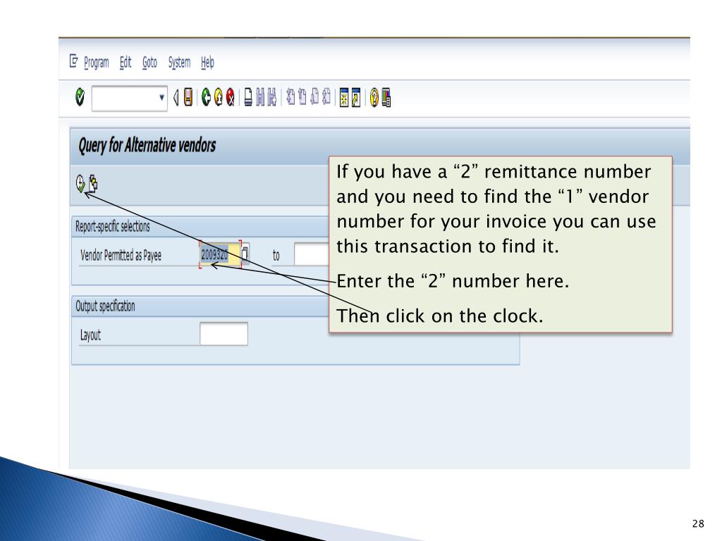Image resolution: width=722 pixels, height=541 pixels.
Task: Click the Save diskette icon
Action: click(188, 97)
